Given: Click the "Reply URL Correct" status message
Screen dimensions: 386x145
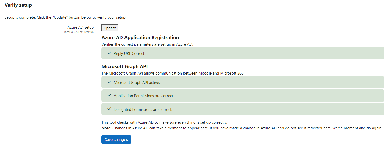Looking at the screenshot, I should [x=129, y=54].
